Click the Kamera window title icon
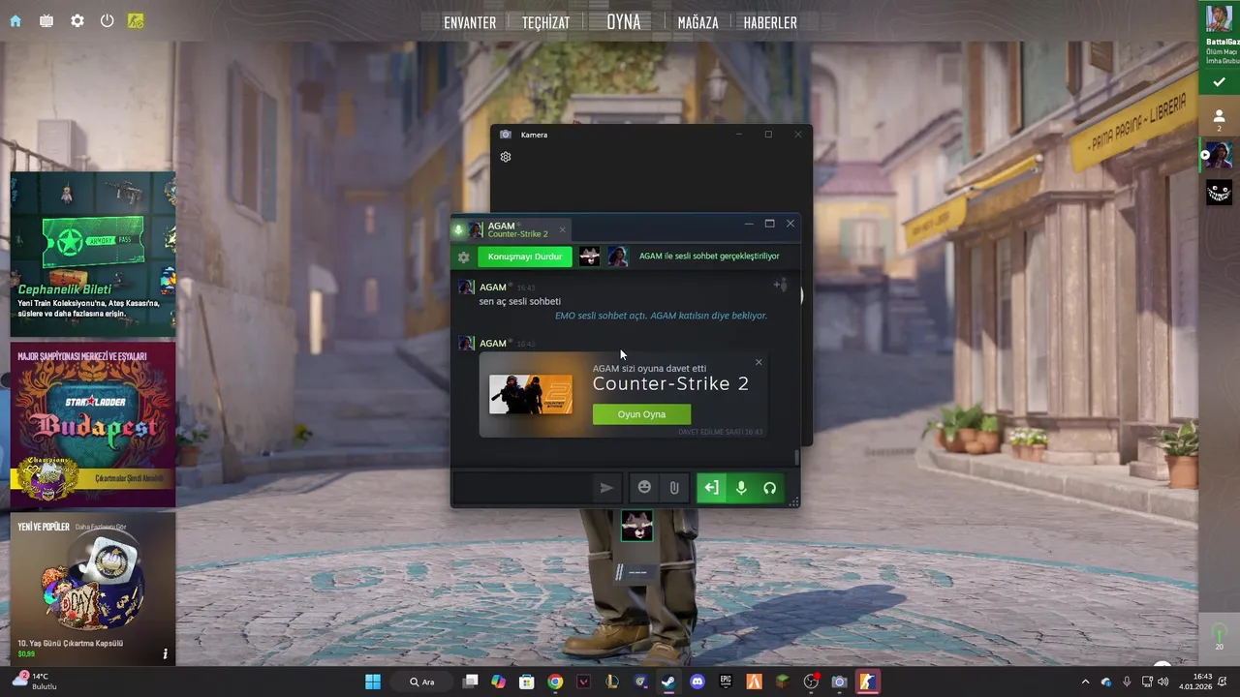The height and width of the screenshot is (697, 1240). pyautogui.click(x=506, y=135)
